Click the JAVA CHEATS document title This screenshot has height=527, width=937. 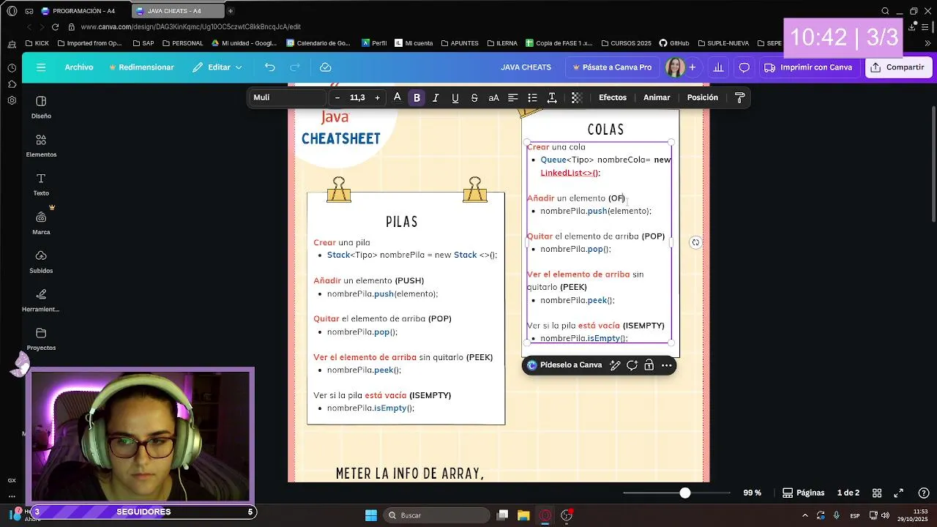pyautogui.click(x=526, y=67)
